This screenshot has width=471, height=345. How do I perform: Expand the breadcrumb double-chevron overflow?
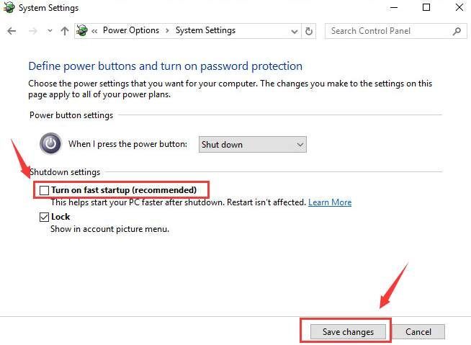tap(94, 31)
